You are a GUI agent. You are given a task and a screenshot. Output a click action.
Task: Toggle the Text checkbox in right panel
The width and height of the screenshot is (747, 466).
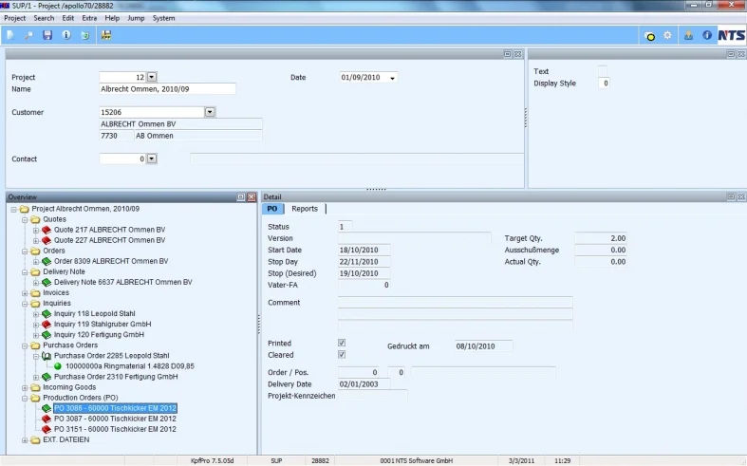603,71
